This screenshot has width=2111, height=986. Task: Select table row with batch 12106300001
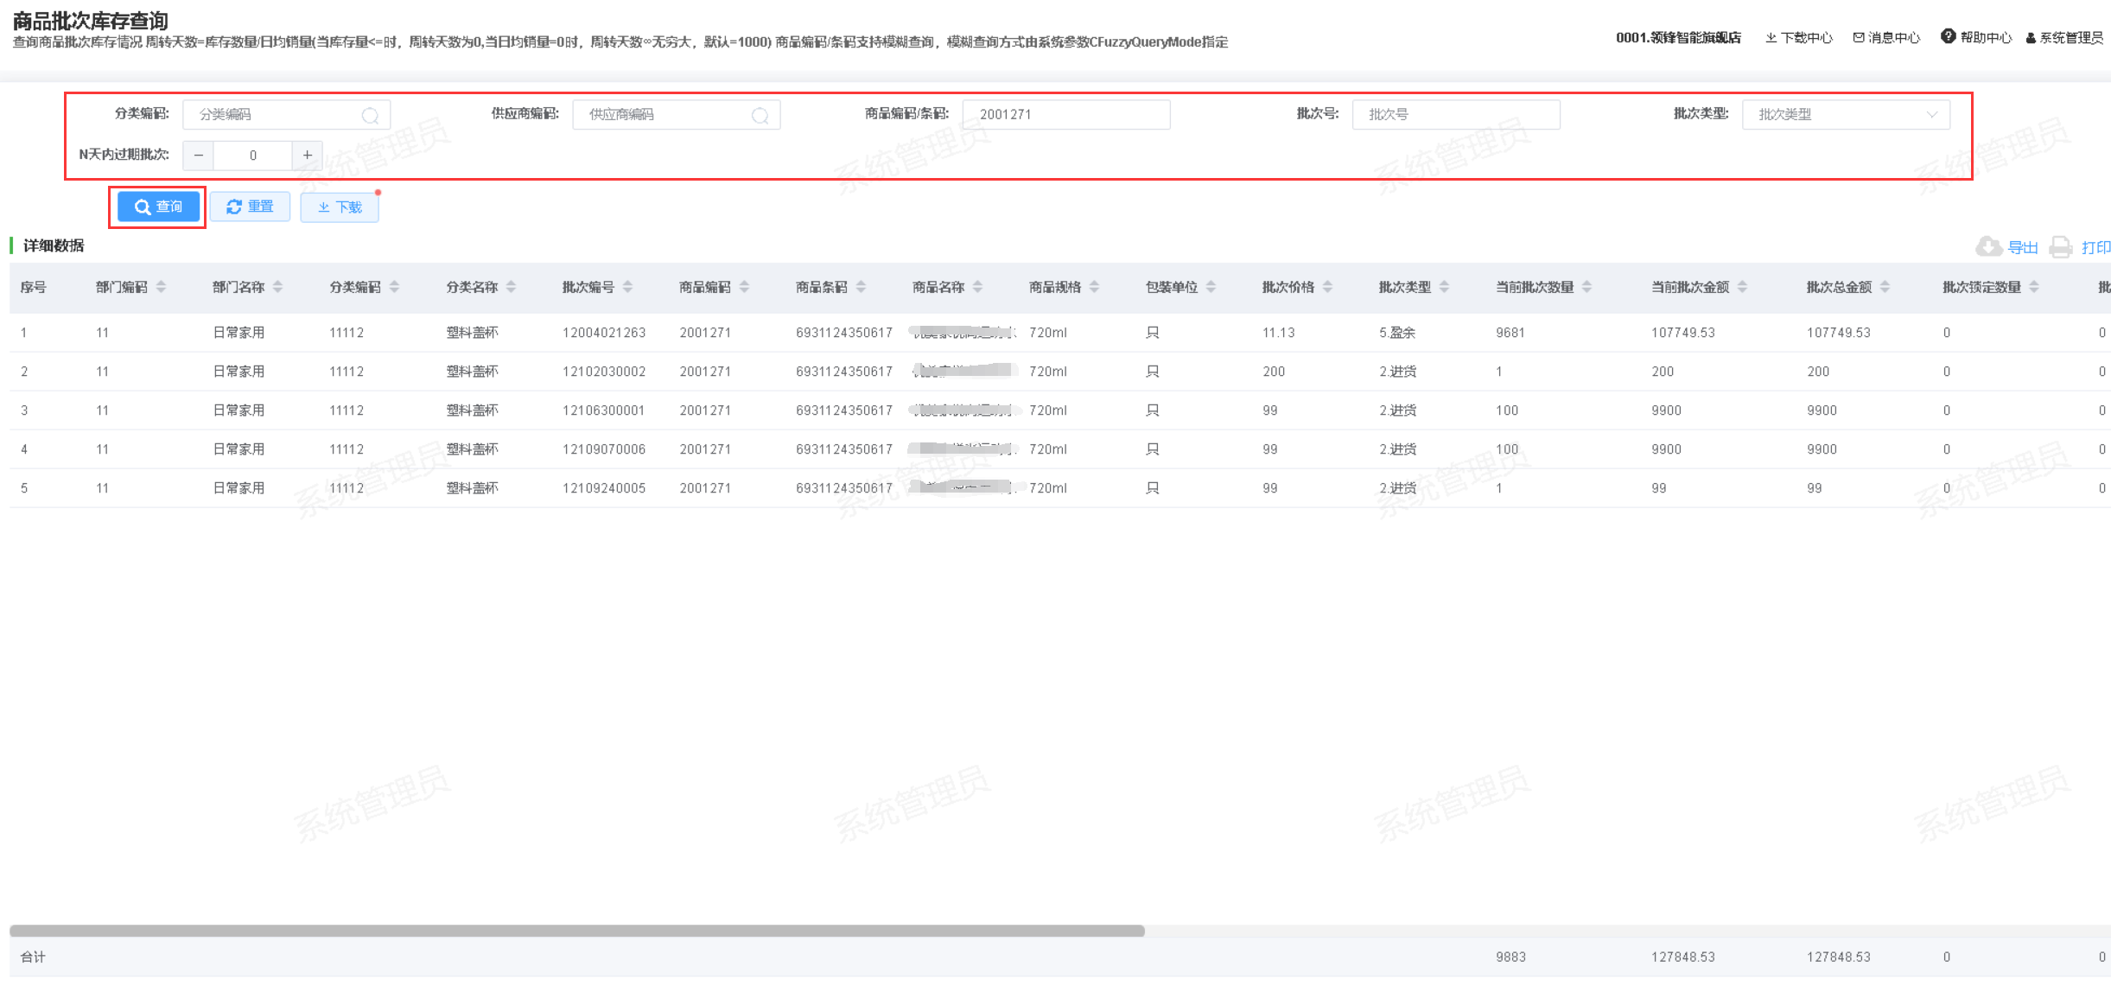(x=603, y=410)
